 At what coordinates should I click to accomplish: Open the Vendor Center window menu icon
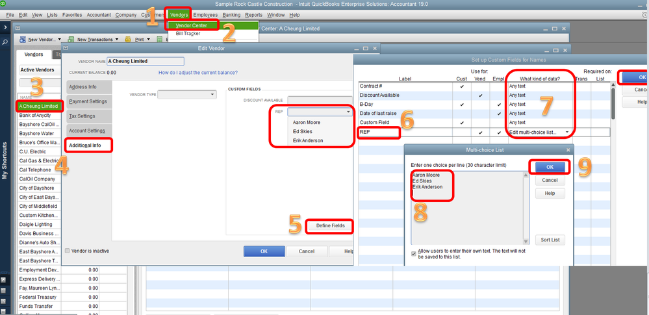[x=18, y=29]
